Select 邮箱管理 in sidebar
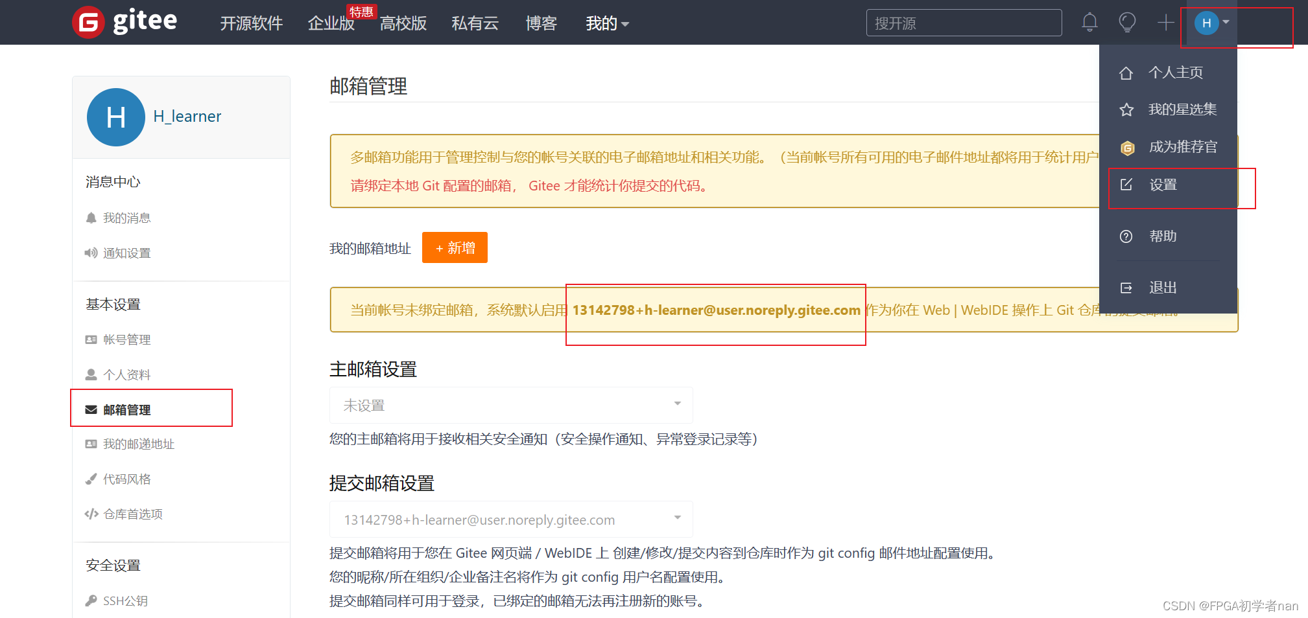1308x618 pixels. tap(126, 410)
